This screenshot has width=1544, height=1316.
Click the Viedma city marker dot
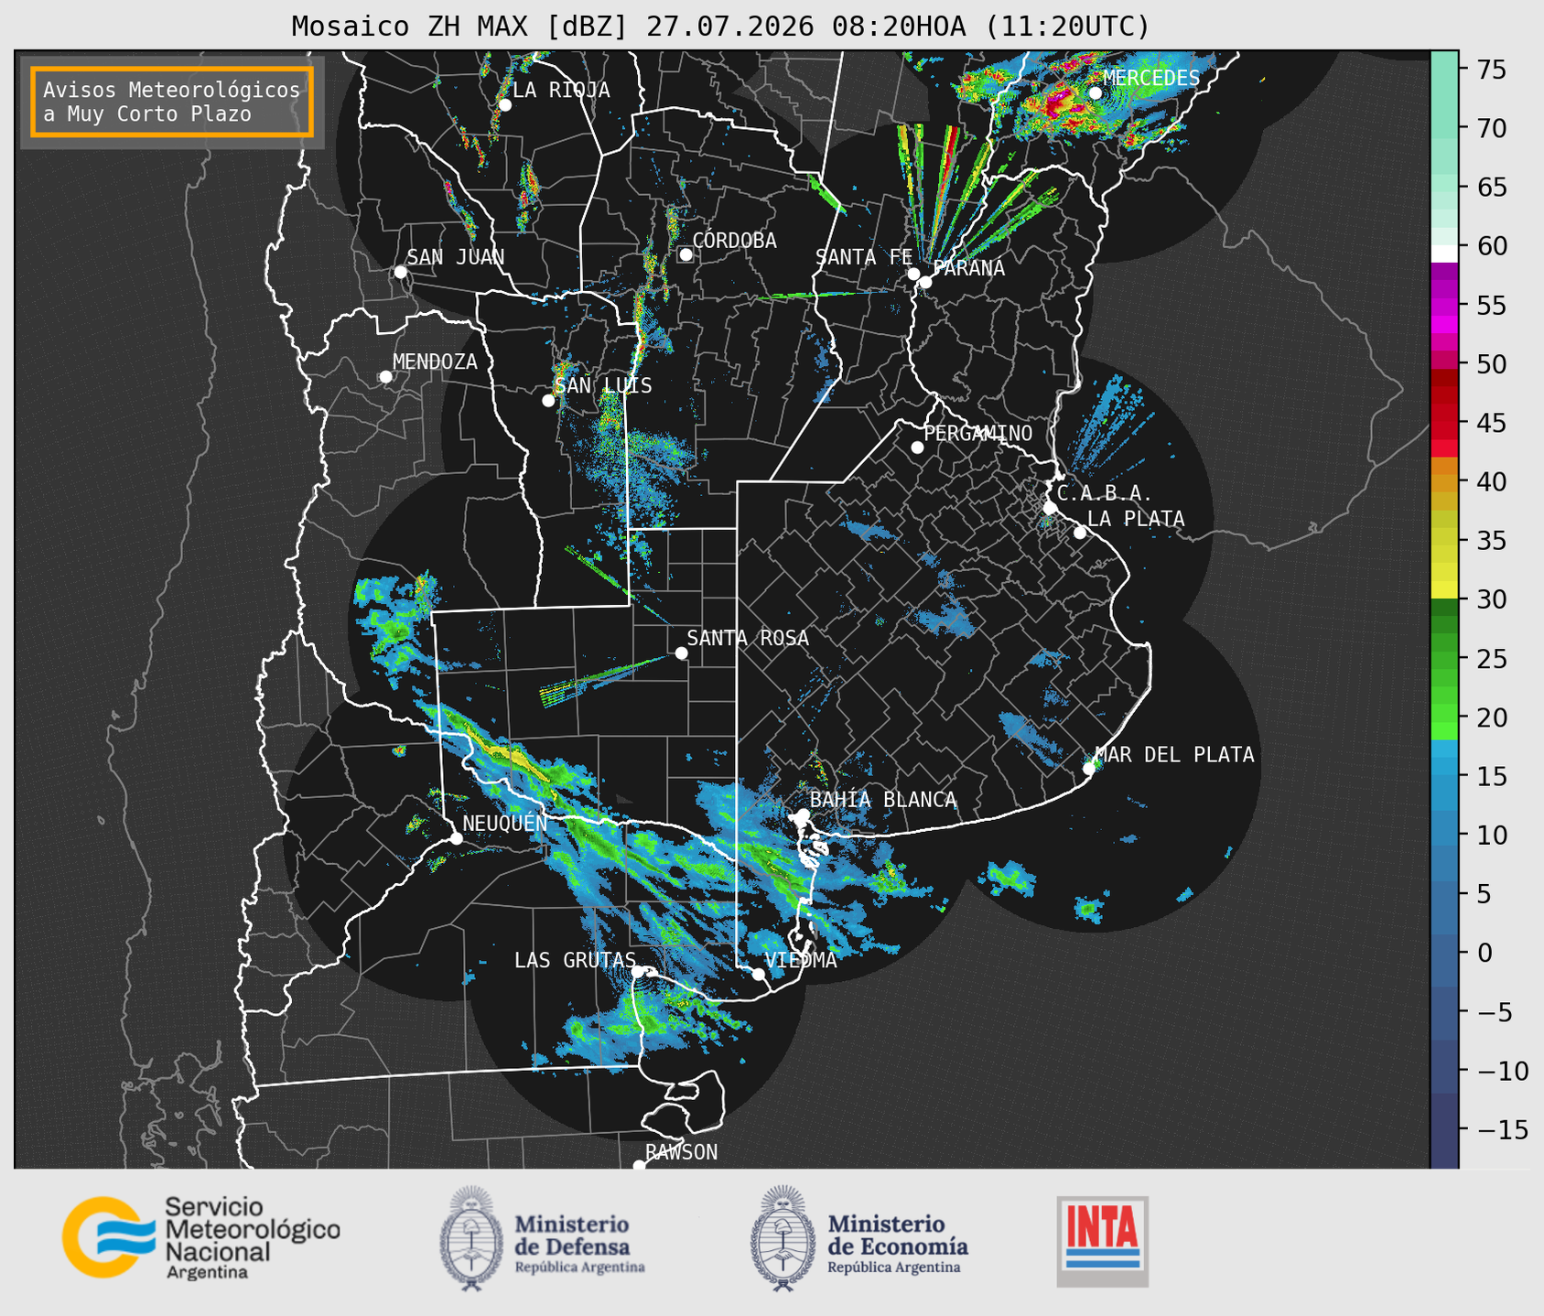[758, 974]
